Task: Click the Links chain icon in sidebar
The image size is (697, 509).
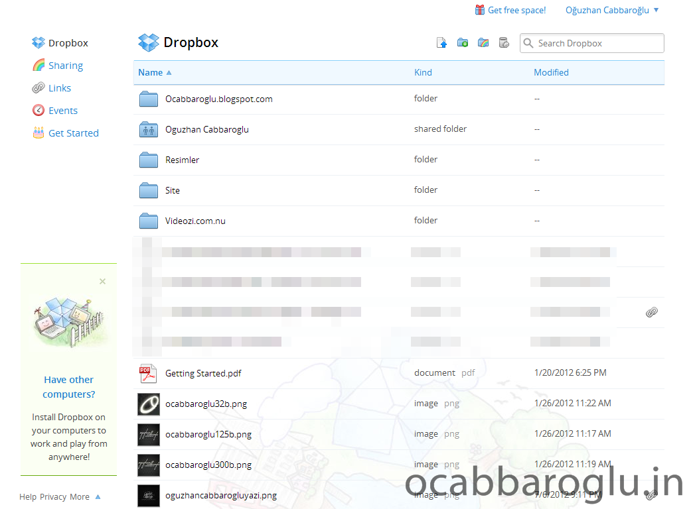Action: pos(39,88)
